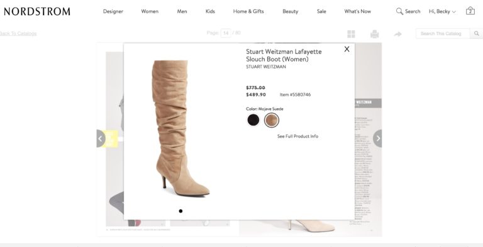Close the product popup with the X
The height and width of the screenshot is (247, 483).
point(347,49)
